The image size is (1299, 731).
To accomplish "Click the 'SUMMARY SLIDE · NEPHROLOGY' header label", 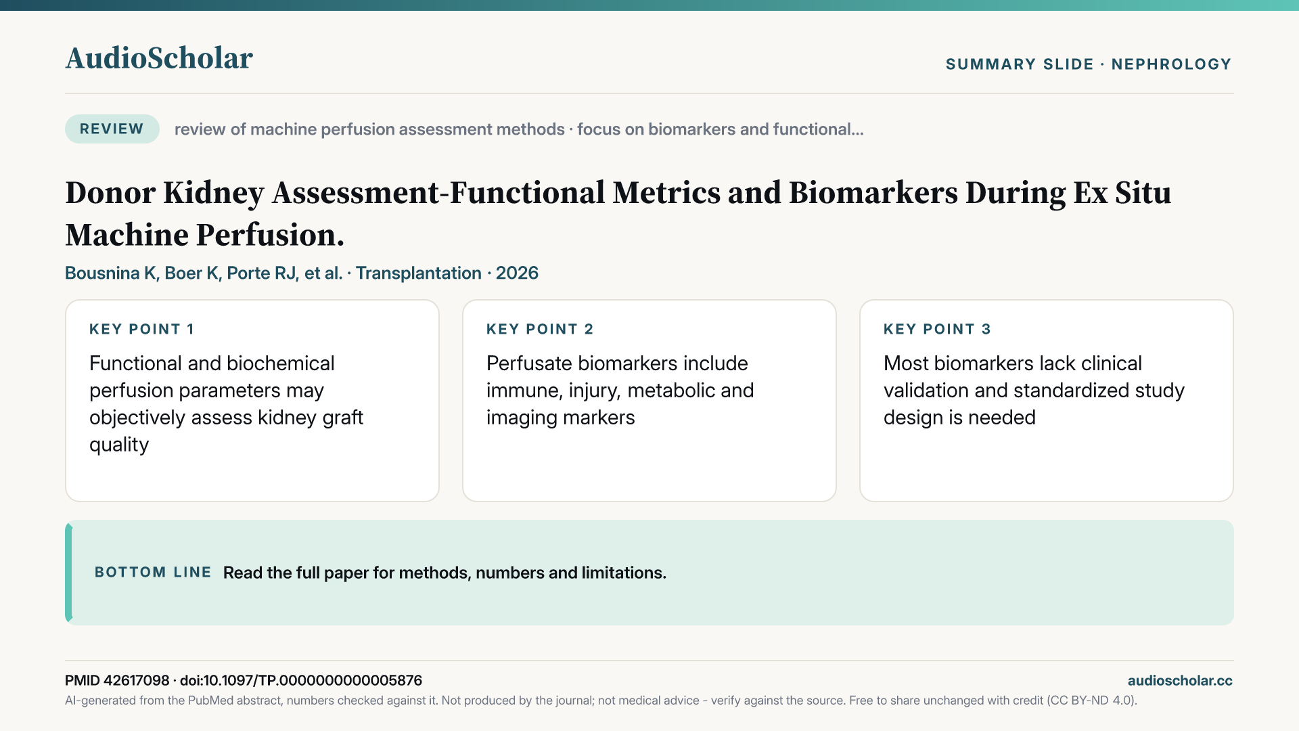I will pos(1089,64).
